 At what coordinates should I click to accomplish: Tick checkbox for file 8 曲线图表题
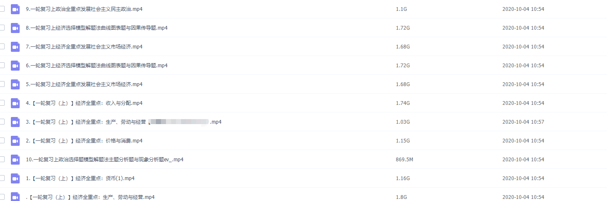(x=2, y=28)
